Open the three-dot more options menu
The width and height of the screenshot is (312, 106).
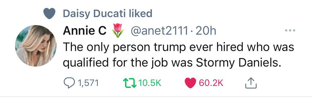(290, 31)
